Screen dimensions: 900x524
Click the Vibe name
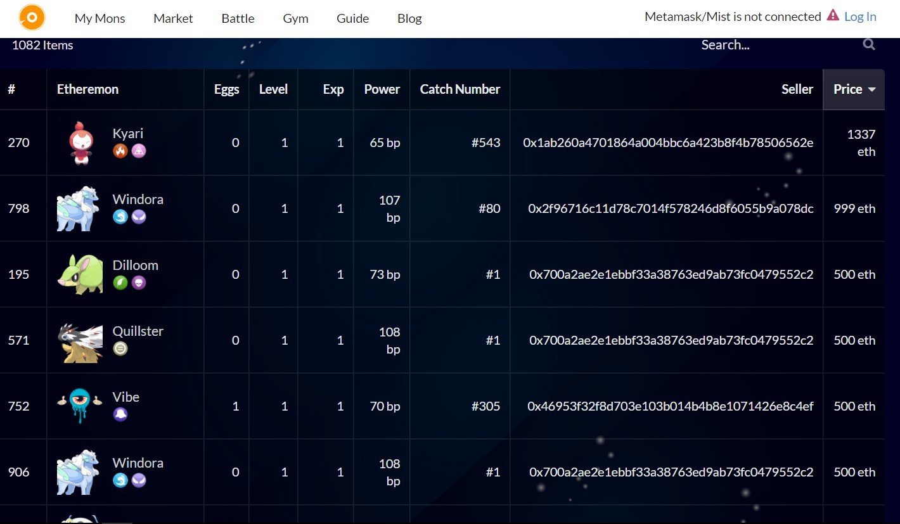[x=126, y=397]
